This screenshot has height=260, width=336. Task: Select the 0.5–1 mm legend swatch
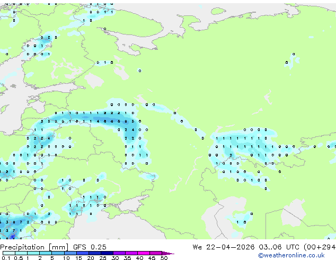pyautogui.click(x=21, y=253)
